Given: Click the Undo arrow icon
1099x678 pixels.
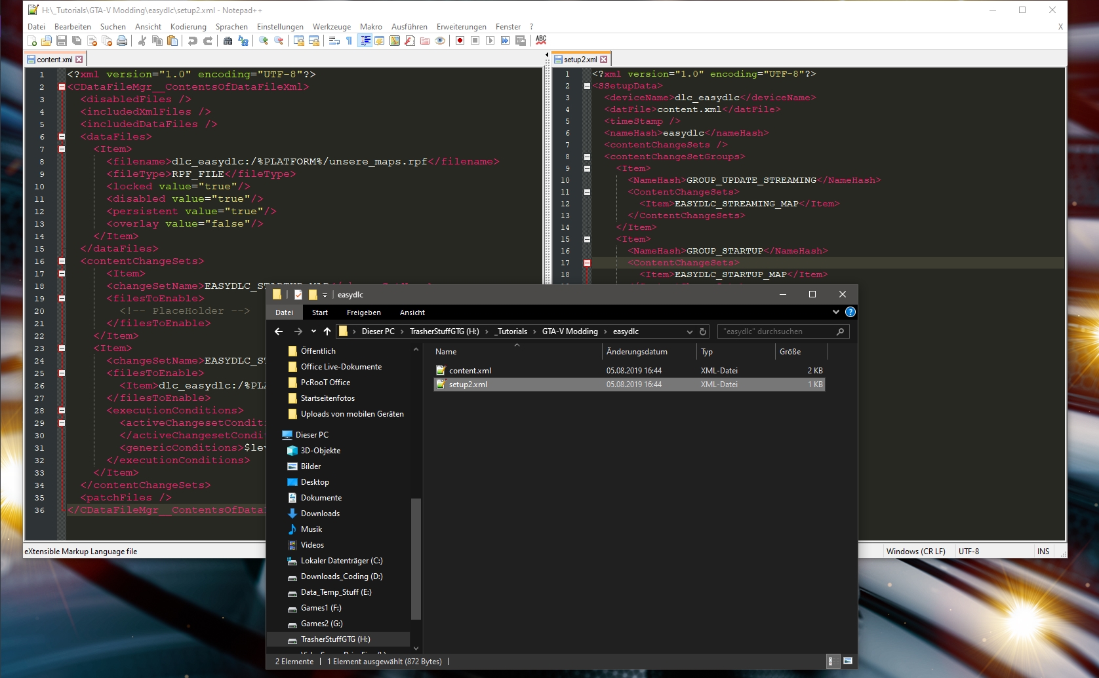Looking at the screenshot, I should (x=193, y=41).
